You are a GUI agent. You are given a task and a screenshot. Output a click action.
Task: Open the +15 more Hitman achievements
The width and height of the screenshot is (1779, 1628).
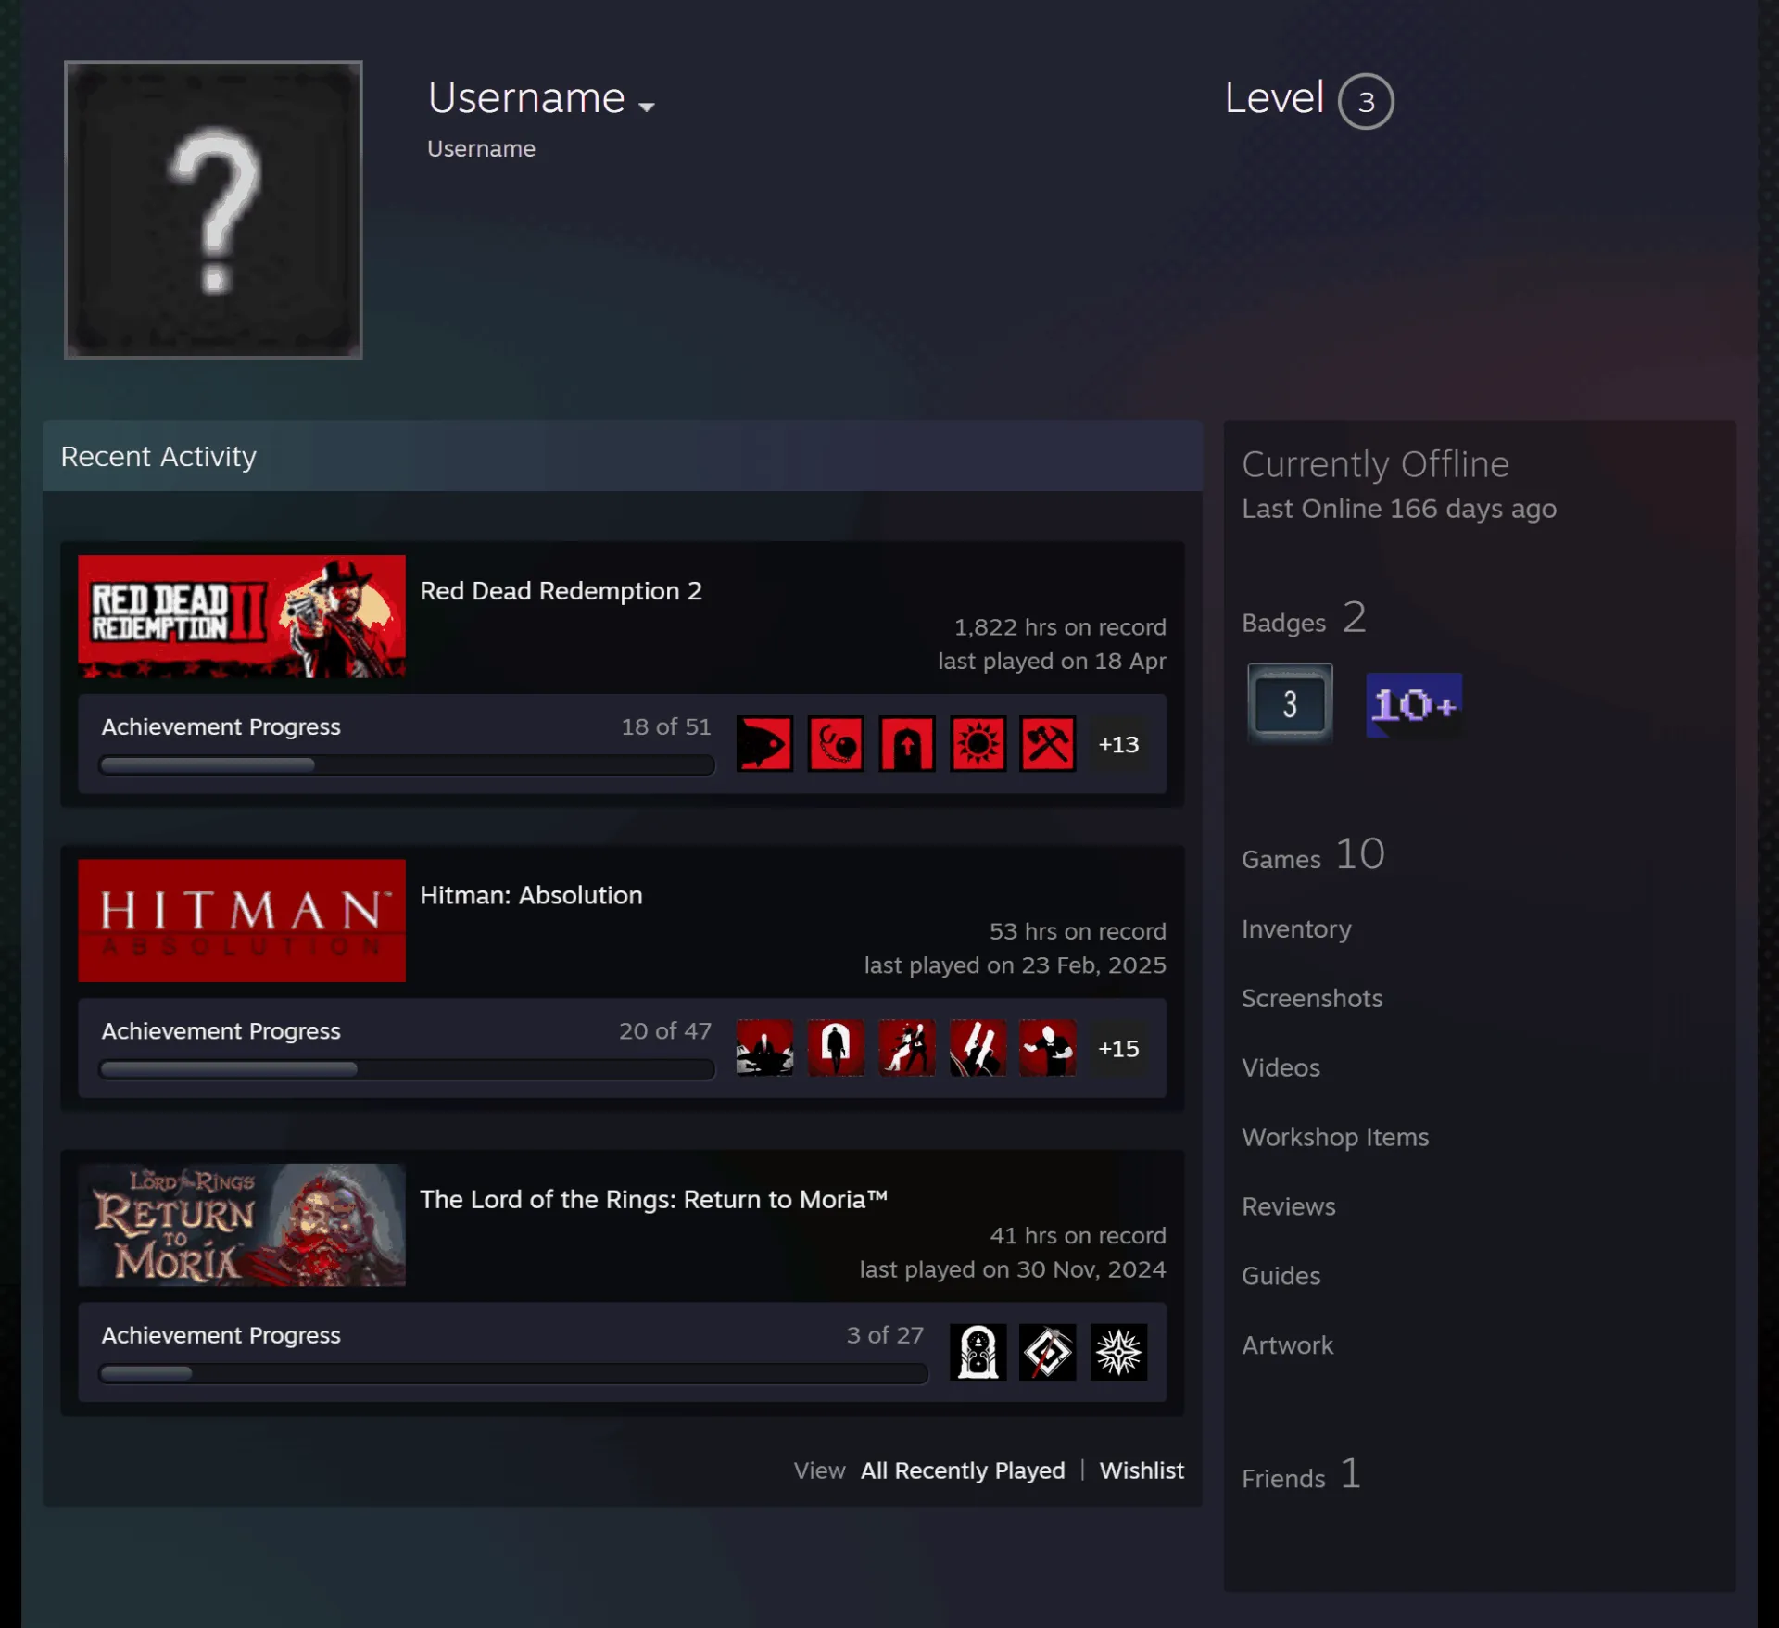1118,1048
